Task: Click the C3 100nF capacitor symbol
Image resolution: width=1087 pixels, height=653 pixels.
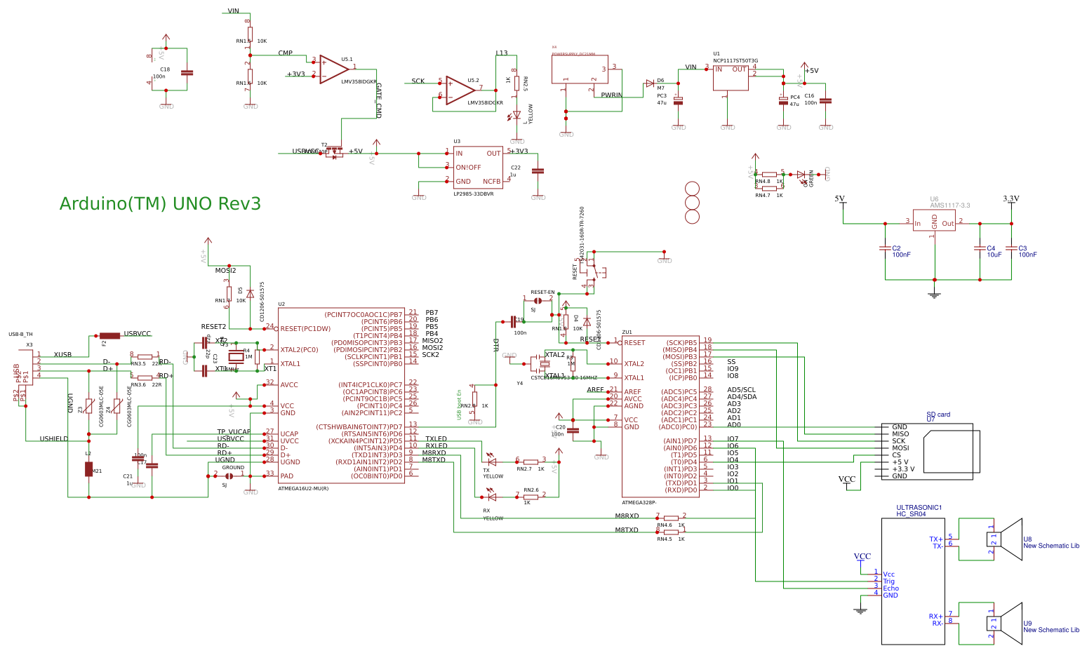Action: pos(1011,248)
